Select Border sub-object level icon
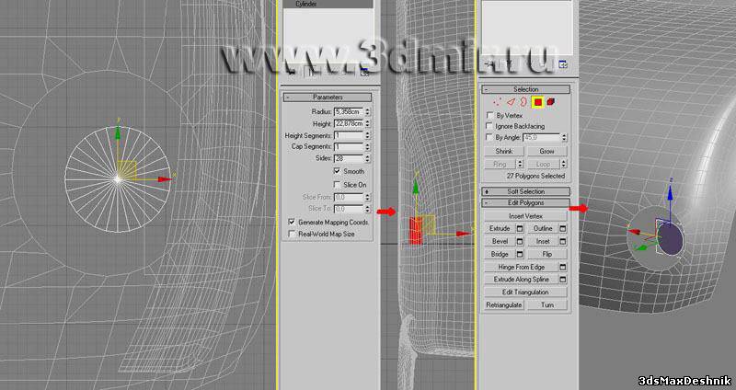The image size is (736, 390). 523,101
